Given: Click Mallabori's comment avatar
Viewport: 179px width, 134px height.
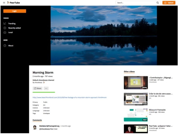Looking at the screenshot, I should tap(35, 127).
